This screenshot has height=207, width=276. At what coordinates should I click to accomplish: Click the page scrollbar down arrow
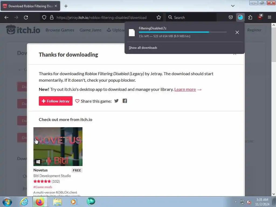(x=274, y=194)
